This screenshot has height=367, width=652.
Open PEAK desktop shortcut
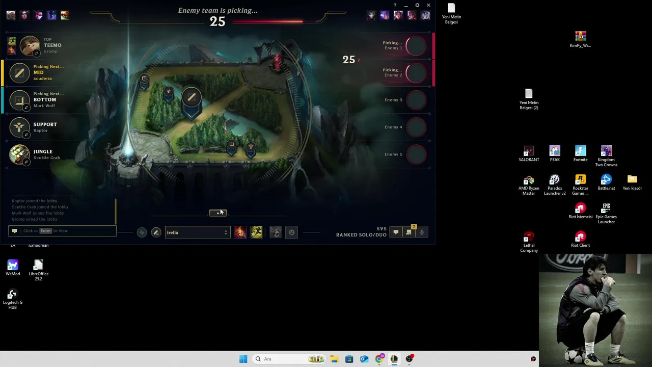[555, 154]
